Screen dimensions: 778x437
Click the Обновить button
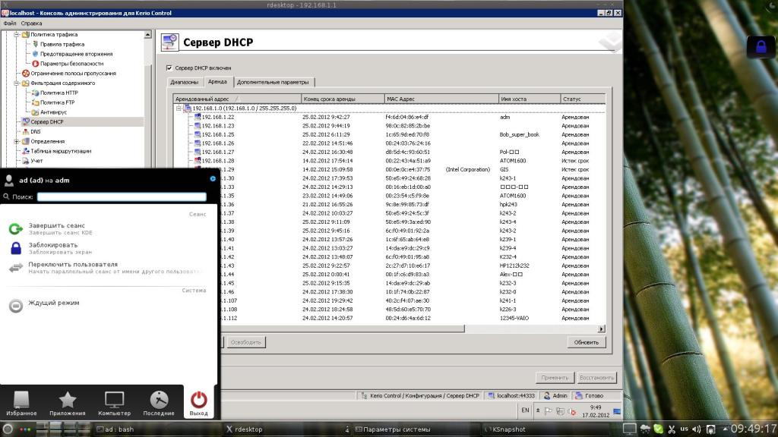tap(587, 342)
